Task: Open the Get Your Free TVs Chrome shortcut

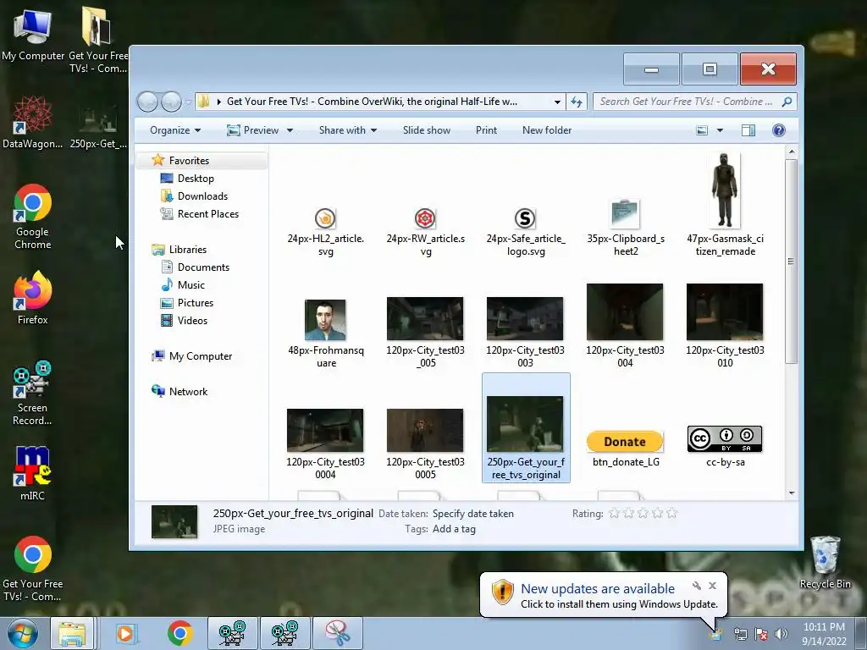Action: click(x=33, y=568)
